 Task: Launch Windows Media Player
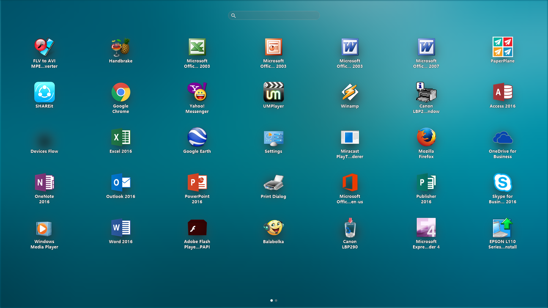pos(44,228)
